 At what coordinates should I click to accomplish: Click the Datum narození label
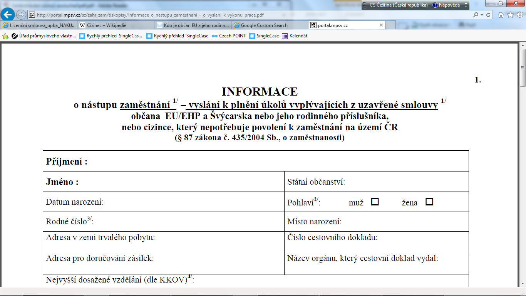75,202
